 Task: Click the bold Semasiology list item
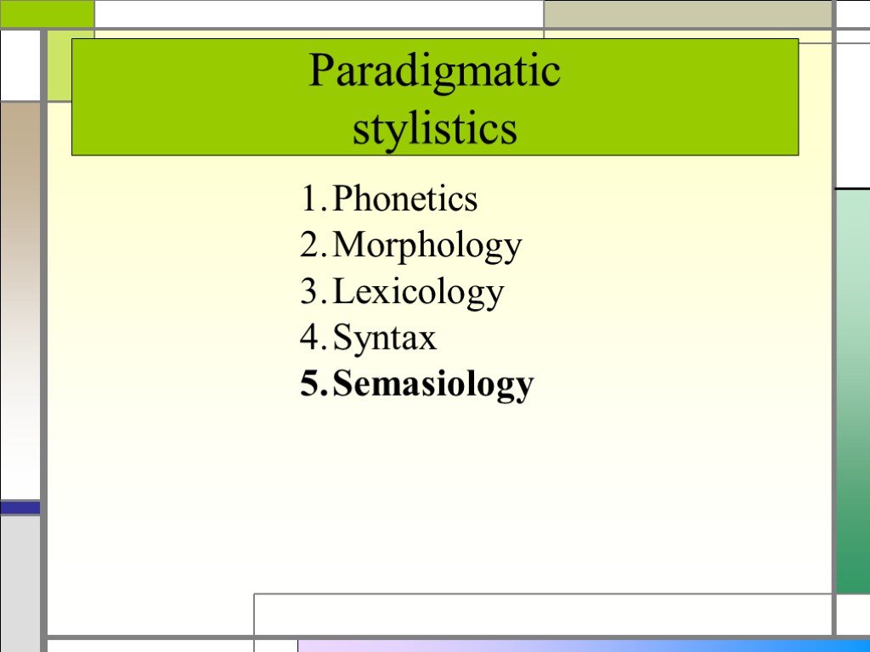[432, 385]
